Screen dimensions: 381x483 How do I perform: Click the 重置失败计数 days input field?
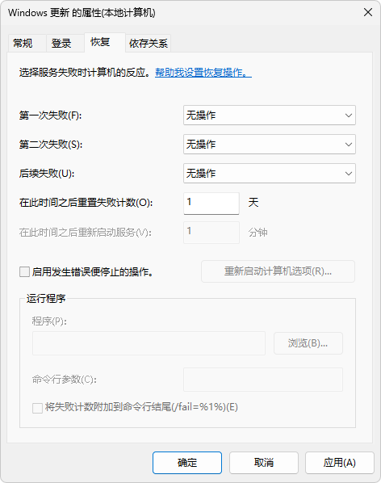click(211, 203)
